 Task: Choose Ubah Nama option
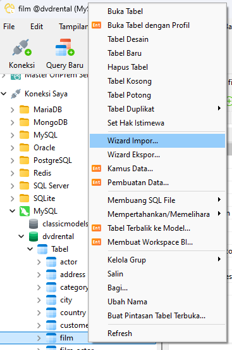pyautogui.click(x=157, y=302)
